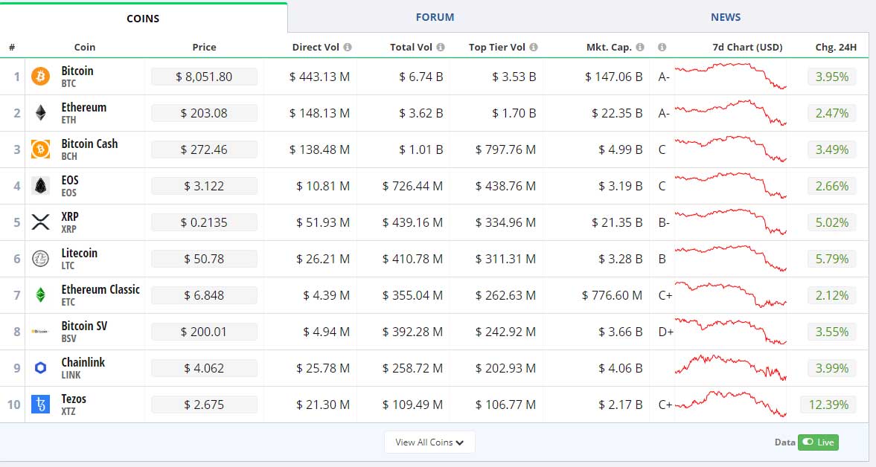876x467 pixels.
Task: Click EOS top tier volume $ 438.76 M
Action: pyautogui.click(x=505, y=186)
